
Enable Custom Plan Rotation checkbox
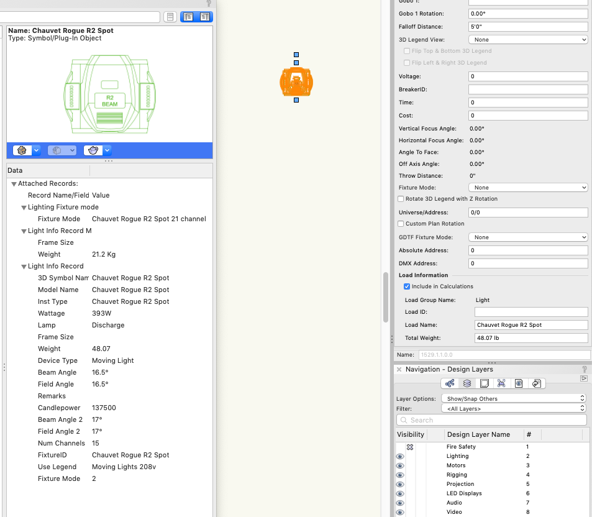[x=400, y=223]
